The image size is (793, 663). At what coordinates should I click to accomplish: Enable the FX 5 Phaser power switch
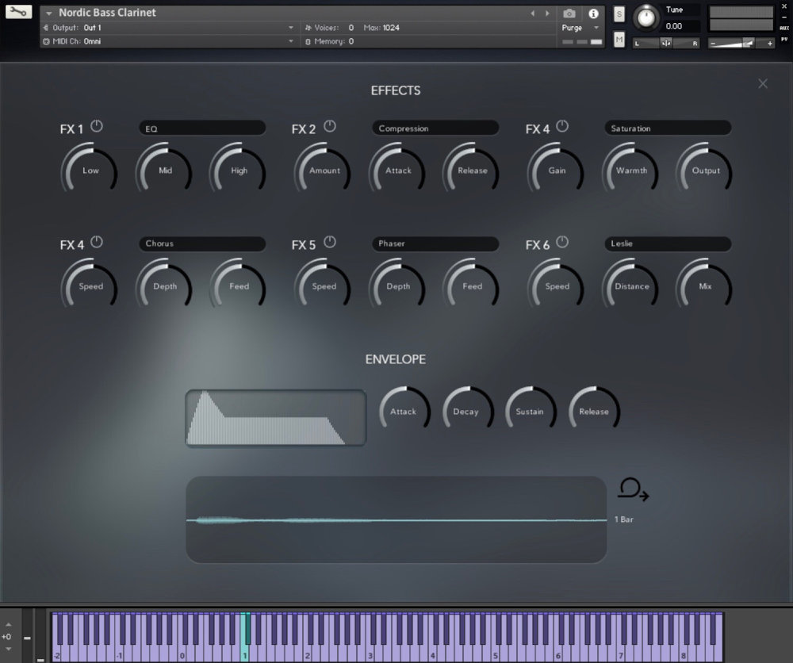click(x=328, y=242)
